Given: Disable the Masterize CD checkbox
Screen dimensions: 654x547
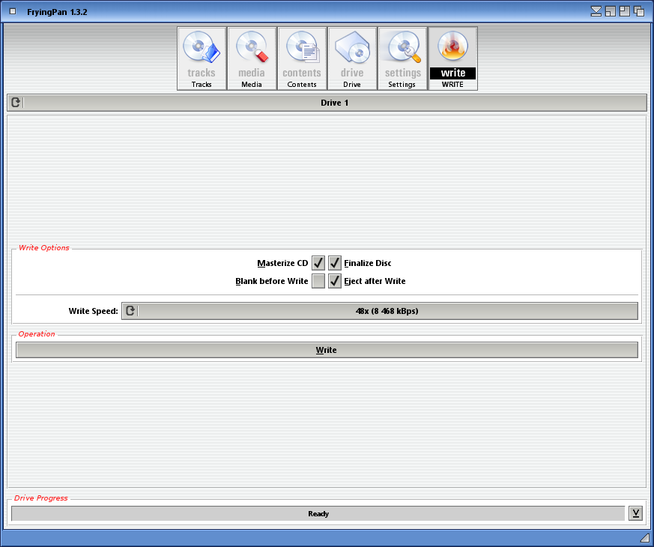Looking at the screenshot, I should click(x=318, y=263).
